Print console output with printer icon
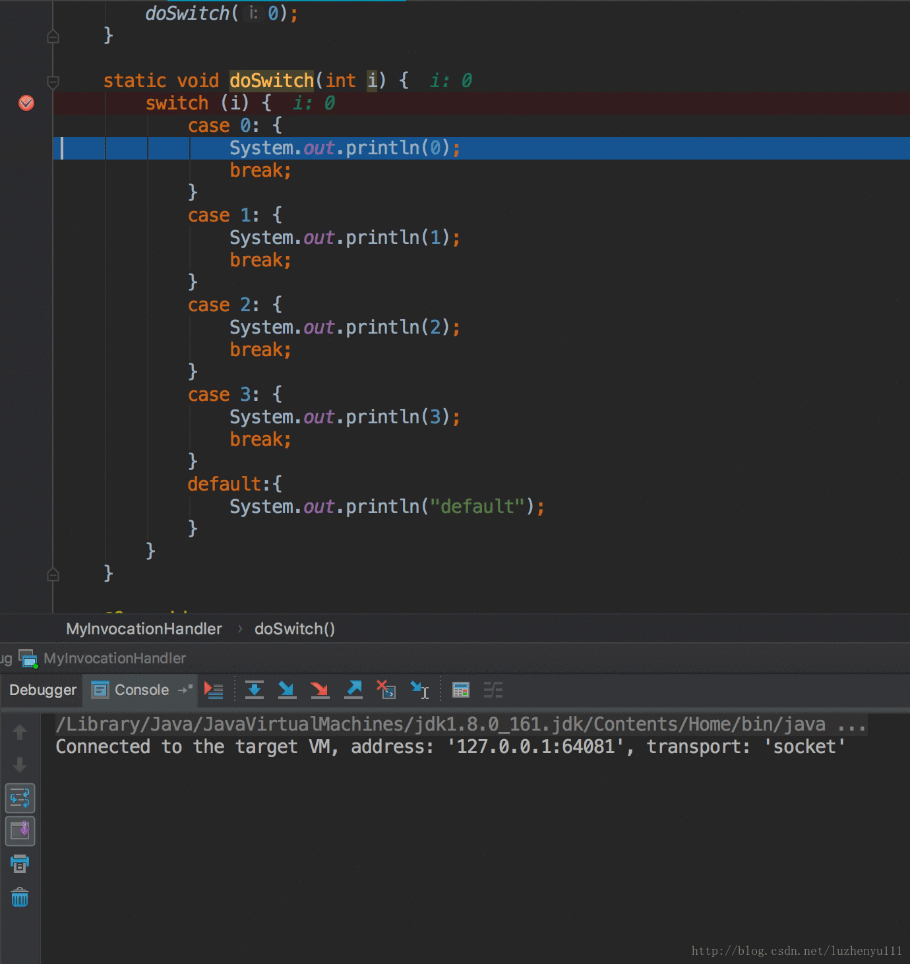The height and width of the screenshot is (964, 910). (x=20, y=864)
